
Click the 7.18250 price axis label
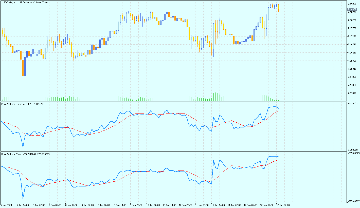[x=352, y=20]
